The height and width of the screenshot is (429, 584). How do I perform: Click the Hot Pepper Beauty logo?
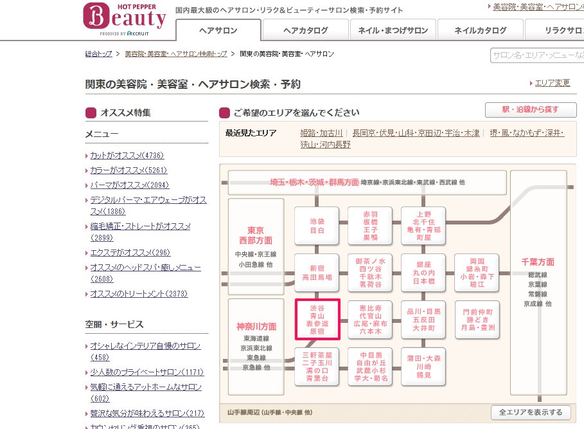[124, 19]
